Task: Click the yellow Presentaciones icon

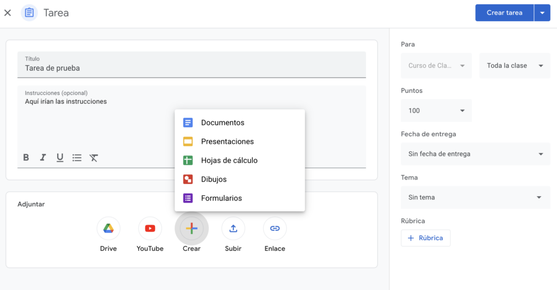Action: tap(188, 141)
